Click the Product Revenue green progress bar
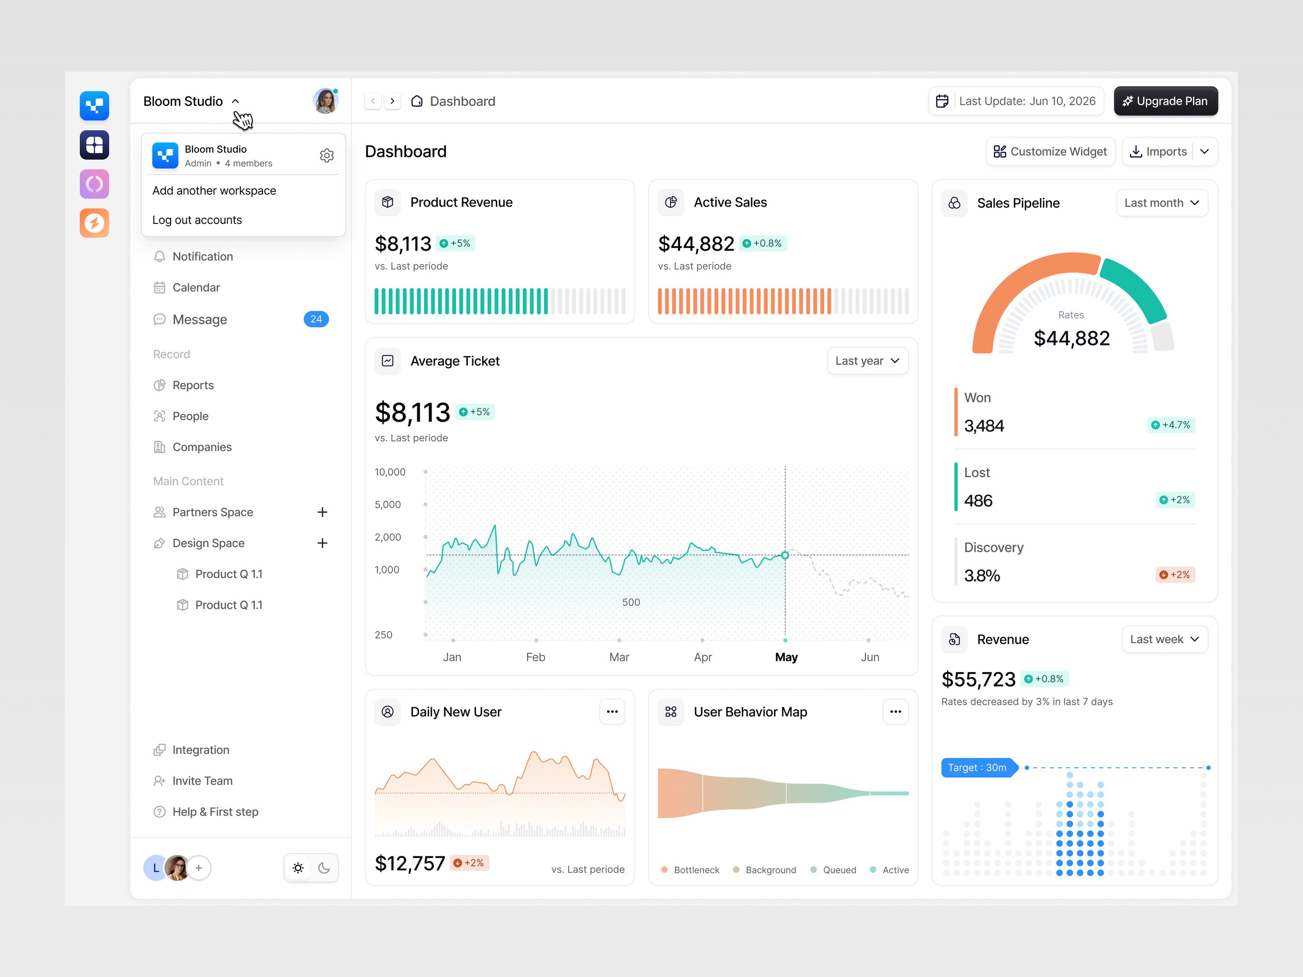The width and height of the screenshot is (1303, 977). (x=461, y=302)
